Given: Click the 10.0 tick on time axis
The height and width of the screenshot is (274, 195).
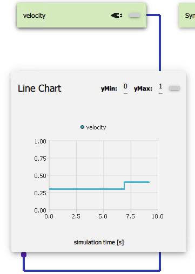Looking at the screenshot, I should pyautogui.click(x=158, y=216).
